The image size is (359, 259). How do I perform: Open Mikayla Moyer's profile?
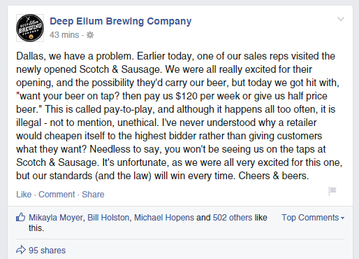click(x=56, y=218)
